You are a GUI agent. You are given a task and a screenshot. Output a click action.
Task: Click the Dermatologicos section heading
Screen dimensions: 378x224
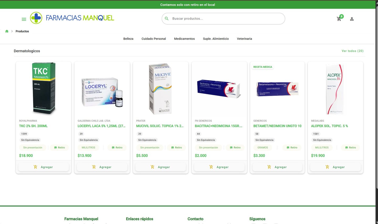(x=27, y=51)
